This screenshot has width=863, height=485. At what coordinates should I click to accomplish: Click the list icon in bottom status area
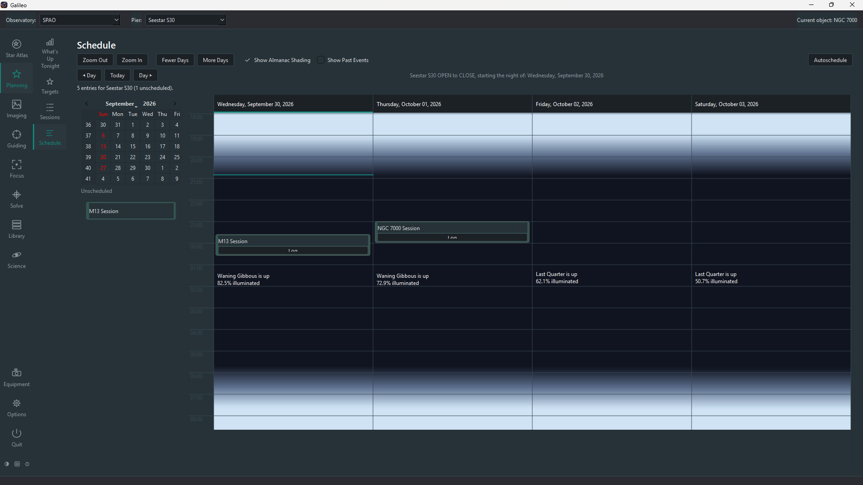pyautogui.click(x=17, y=464)
